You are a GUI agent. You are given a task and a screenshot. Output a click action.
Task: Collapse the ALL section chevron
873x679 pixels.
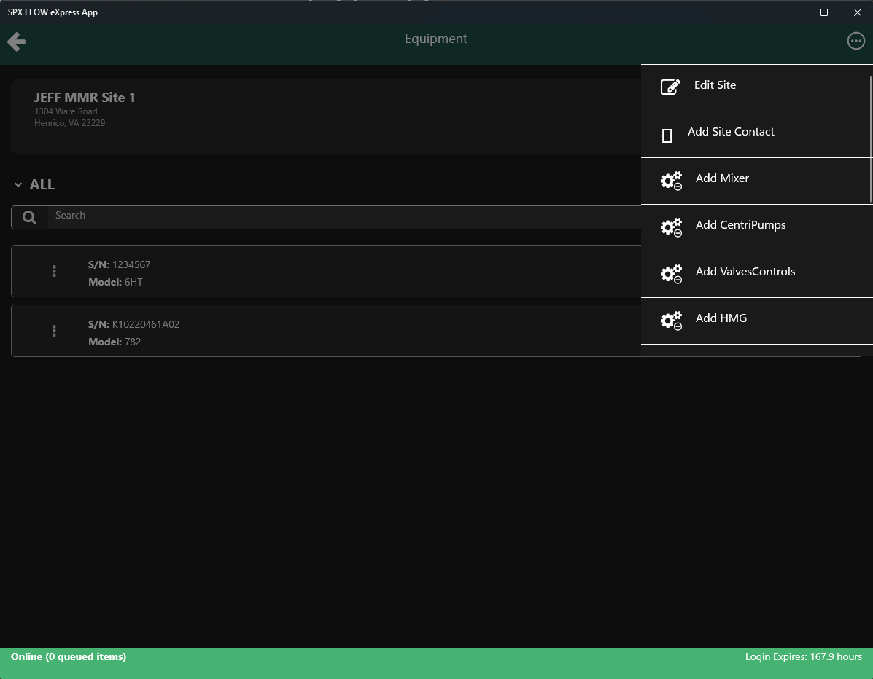coord(18,184)
